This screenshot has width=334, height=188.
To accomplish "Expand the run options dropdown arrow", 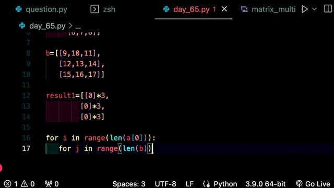I will [314, 9].
